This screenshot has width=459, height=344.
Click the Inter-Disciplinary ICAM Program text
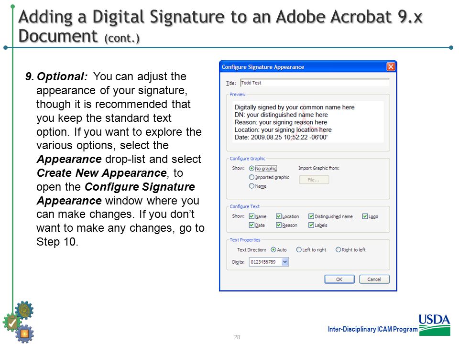pos(372,329)
